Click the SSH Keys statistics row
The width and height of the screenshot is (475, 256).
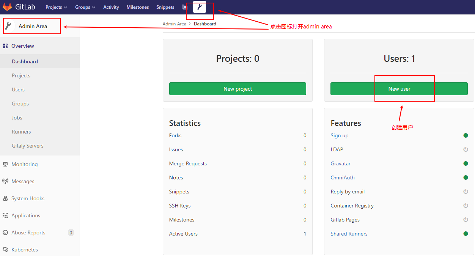point(237,206)
